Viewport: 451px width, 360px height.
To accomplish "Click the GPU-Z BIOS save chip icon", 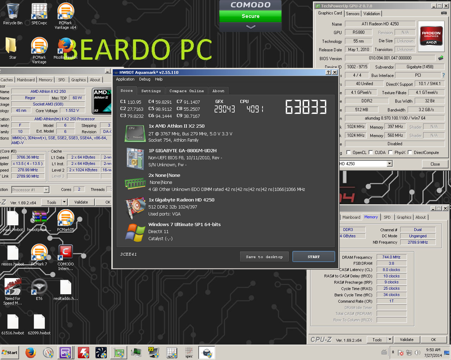I will pyautogui.click(x=441, y=58).
